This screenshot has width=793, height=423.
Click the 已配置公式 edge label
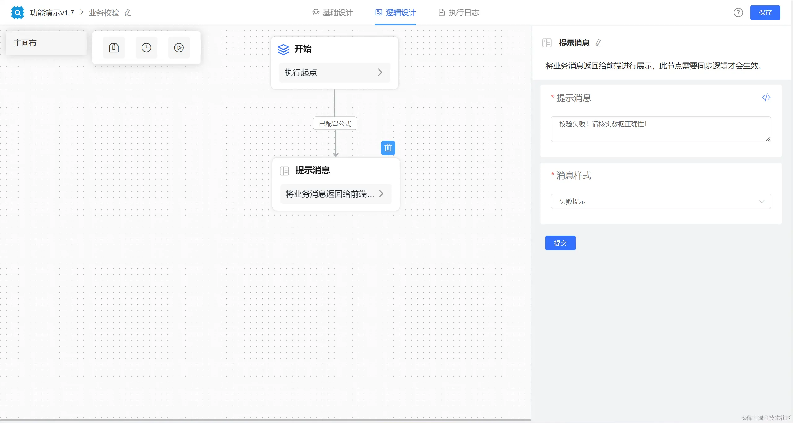pos(335,124)
